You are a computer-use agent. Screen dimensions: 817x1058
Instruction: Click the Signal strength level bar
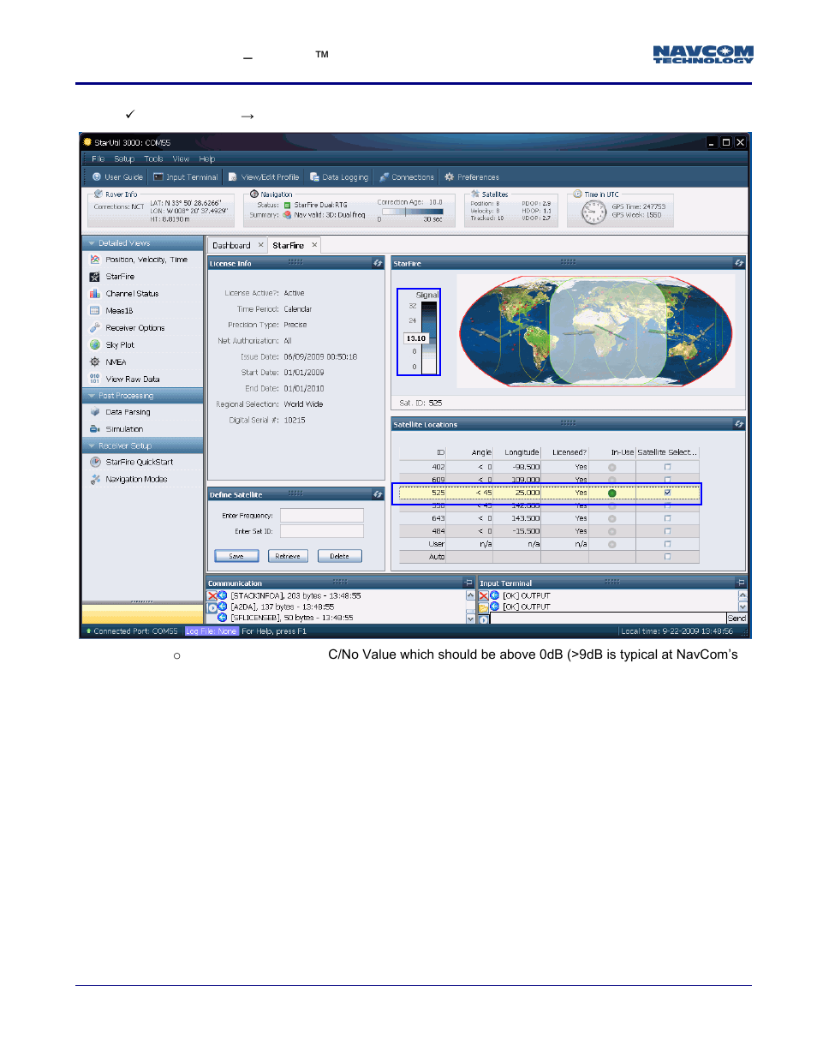[x=429, y=338]
